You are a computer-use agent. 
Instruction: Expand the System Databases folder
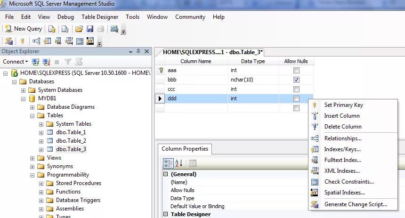click(23, 91)
